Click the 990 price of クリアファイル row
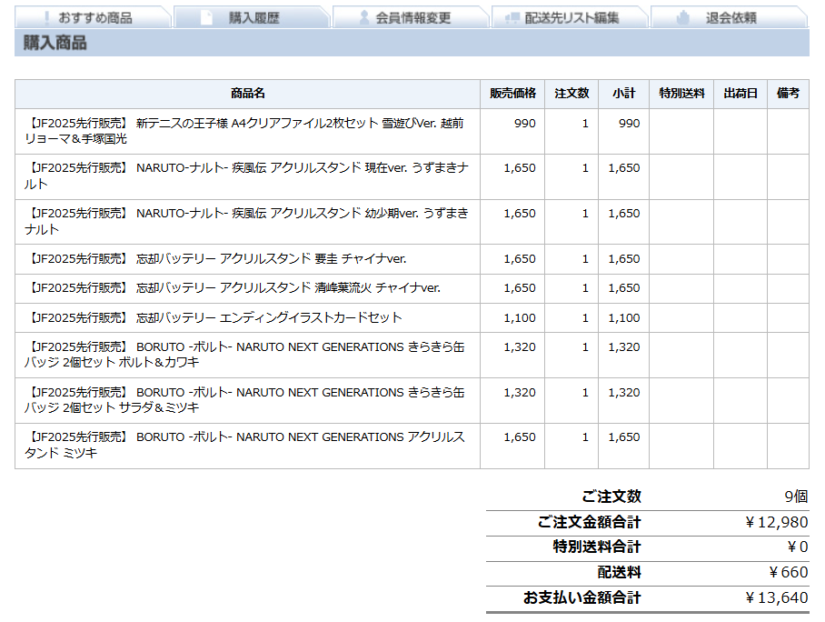 [x=524, y=124]
